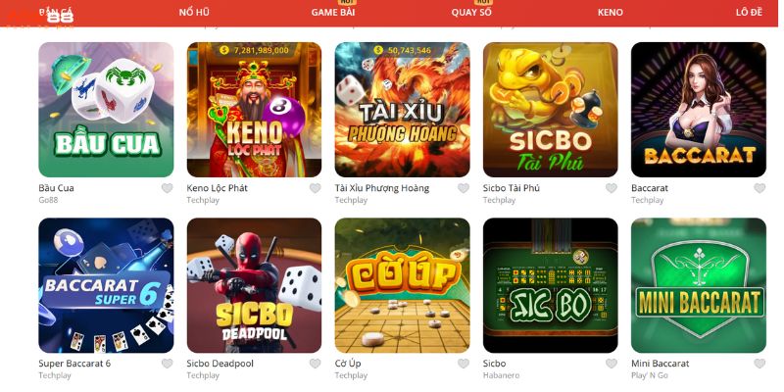This screenshot has width=784, height=392.
Task: Click the Cờ Úp favorite heart
Action: point(464,364)
